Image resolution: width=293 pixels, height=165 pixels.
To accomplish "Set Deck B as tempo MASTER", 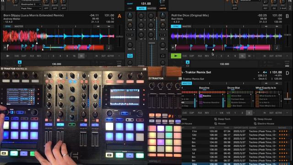I will click(x=187, y=27).
